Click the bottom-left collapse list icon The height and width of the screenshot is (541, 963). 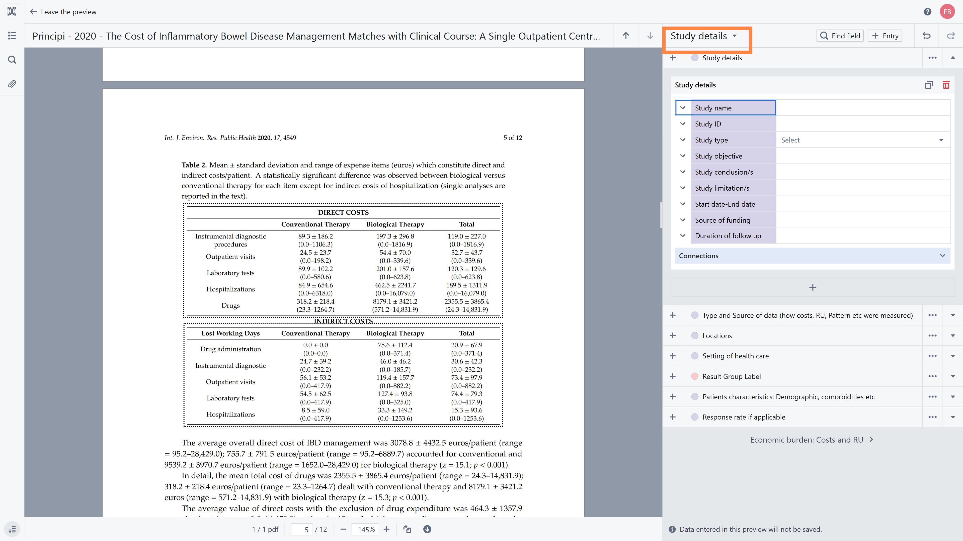[12, 529]
